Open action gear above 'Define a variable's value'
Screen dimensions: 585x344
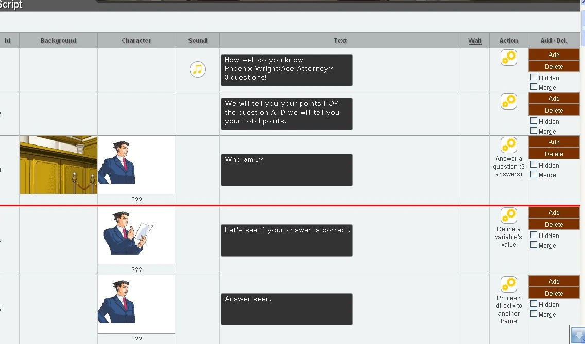click(508, 215)
